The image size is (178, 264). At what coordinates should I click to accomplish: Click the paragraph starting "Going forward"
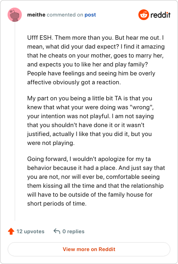(96, 181)
